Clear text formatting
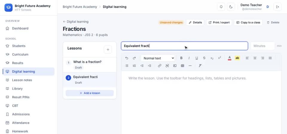This screenshot has width=287, height=134. [x=200, y=66]
